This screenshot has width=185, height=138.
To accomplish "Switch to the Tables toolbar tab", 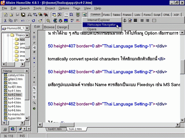I will tap(116, 15).
